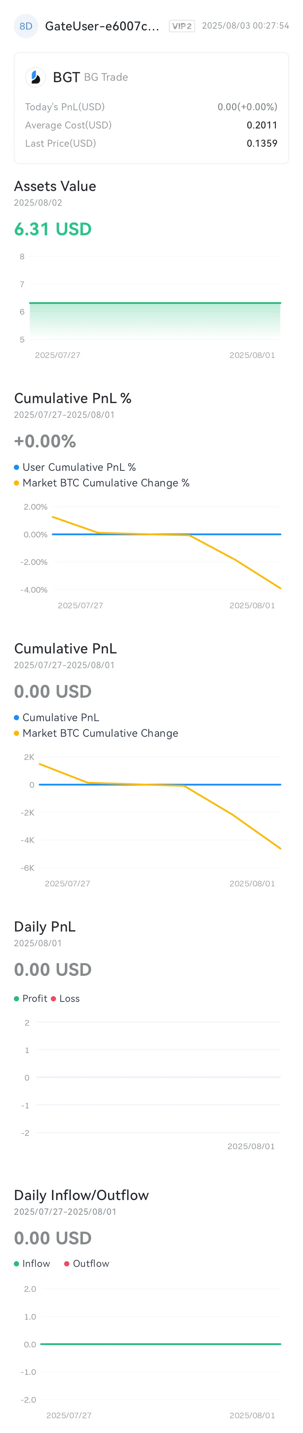Screen dimensions: 303x1433
Task: Tap the 8D user avatar circle
Action: (25, 26)
